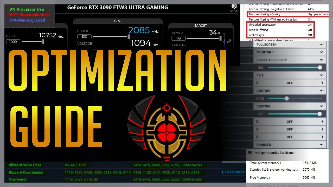
Task: Open the MONITOR 1 dropdown
Action: point(289,52)
